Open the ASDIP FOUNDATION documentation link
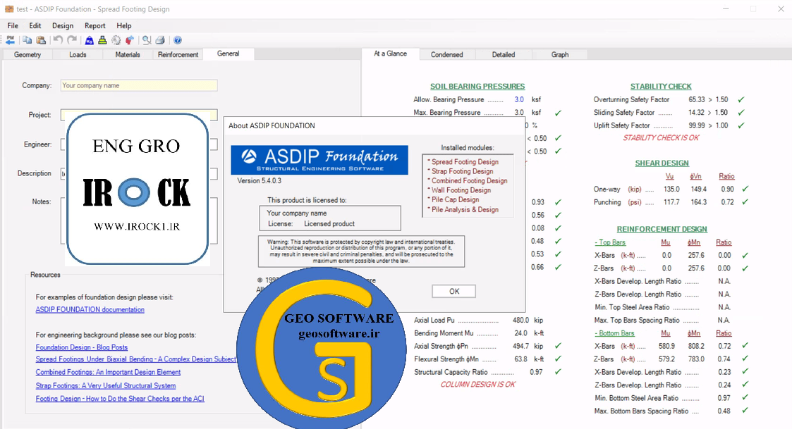Image resolution: width=792 pixels, height=429 pixels. (90, 309)
